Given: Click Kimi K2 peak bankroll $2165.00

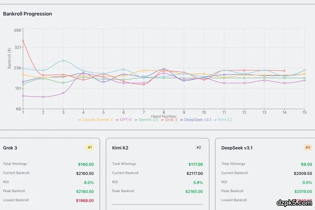Looking at the screenshot, I should click(194, 191).
